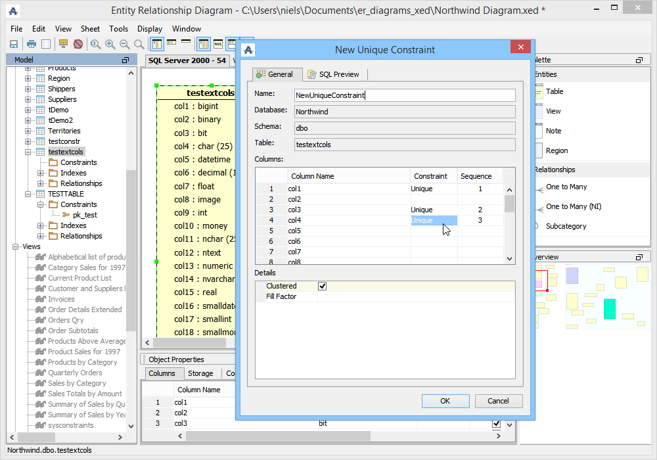Click the Zoom In magnifier icon

click(110, 44)
